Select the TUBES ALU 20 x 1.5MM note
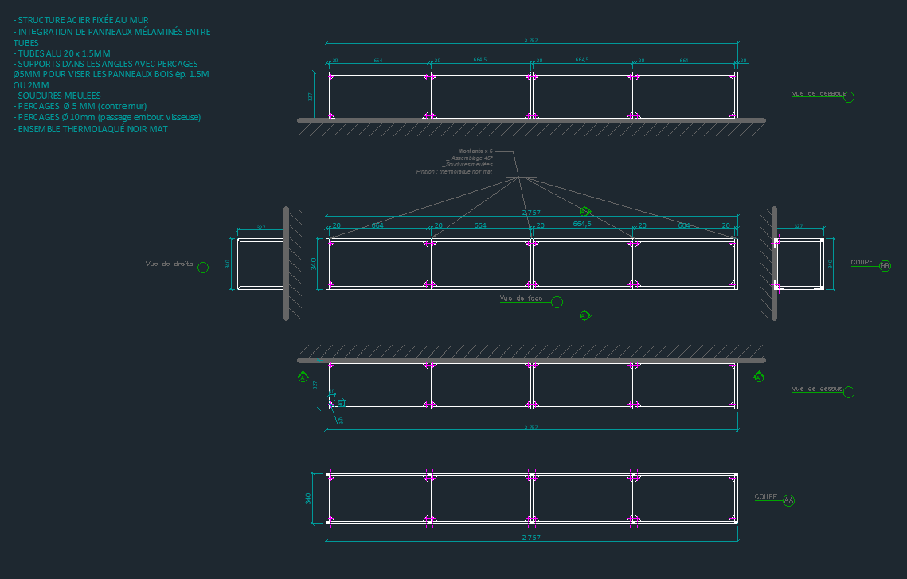The image size is (907, 579). pyautogui.click(x=61, y=53)
